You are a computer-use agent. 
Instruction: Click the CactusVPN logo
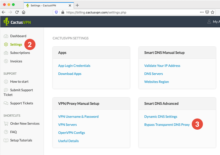(x=17, y=22)
